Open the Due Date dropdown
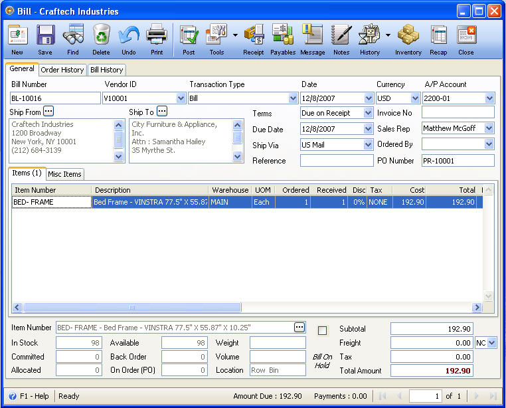The height and width of the screenshot is (408, 506). coord(368,129)
